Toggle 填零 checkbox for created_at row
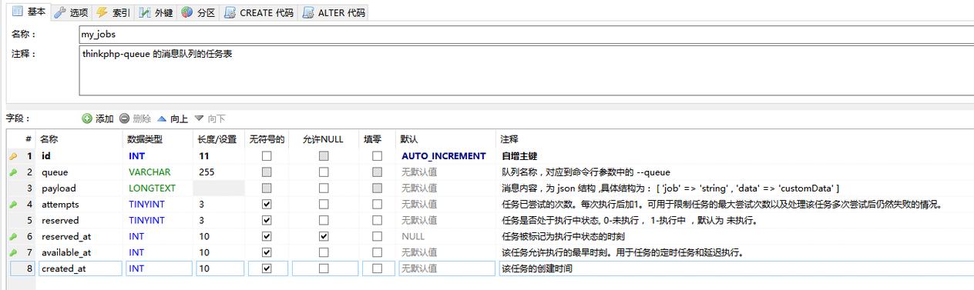974x290 pixels. tap(377, 268)
